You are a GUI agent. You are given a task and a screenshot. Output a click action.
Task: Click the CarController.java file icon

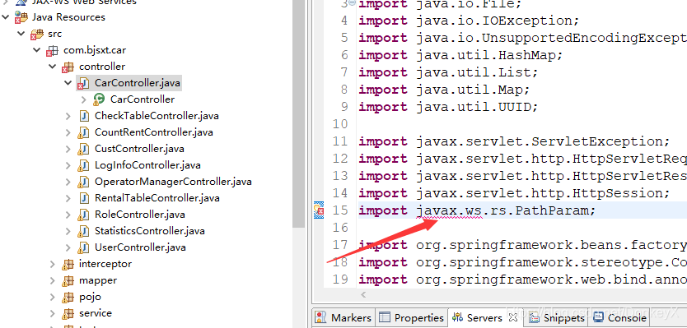(83, 83)
